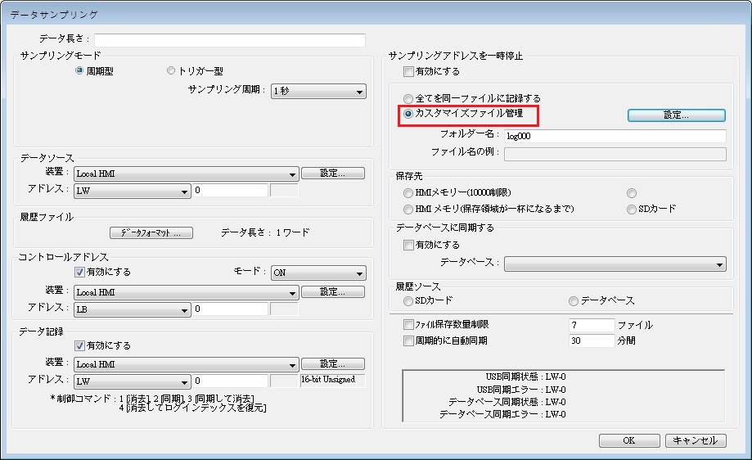Viewport: 752px width, 460px height.
Task: Enable サンプリングアドレスを一時停止 checkbox
Action: [409, 72]
